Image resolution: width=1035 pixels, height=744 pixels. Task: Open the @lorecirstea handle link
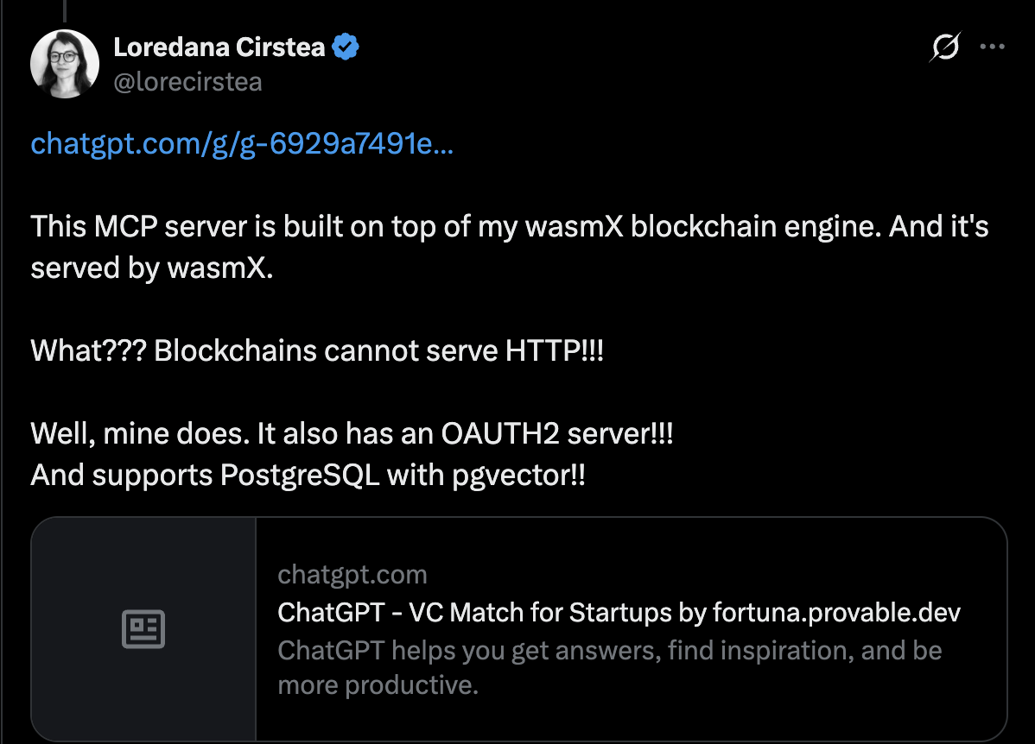click(187, 82)
